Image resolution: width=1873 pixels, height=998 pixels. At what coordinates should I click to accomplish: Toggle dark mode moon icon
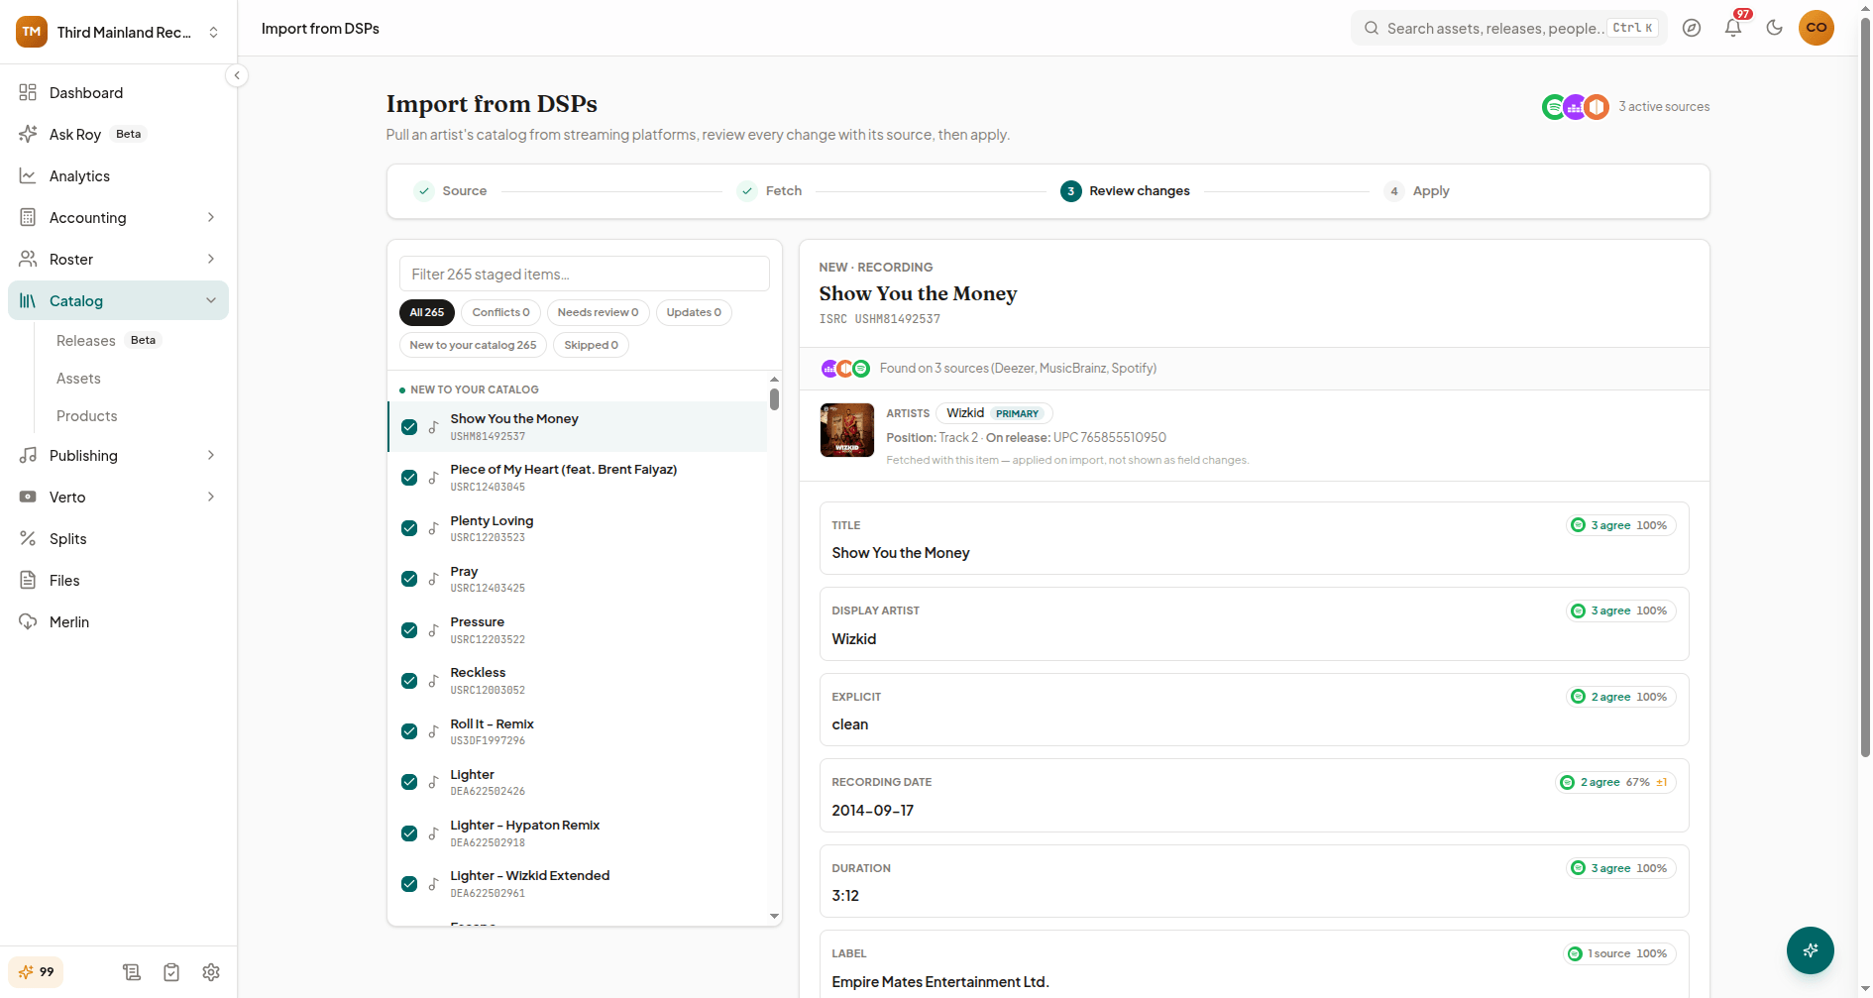pos(1775,28)
